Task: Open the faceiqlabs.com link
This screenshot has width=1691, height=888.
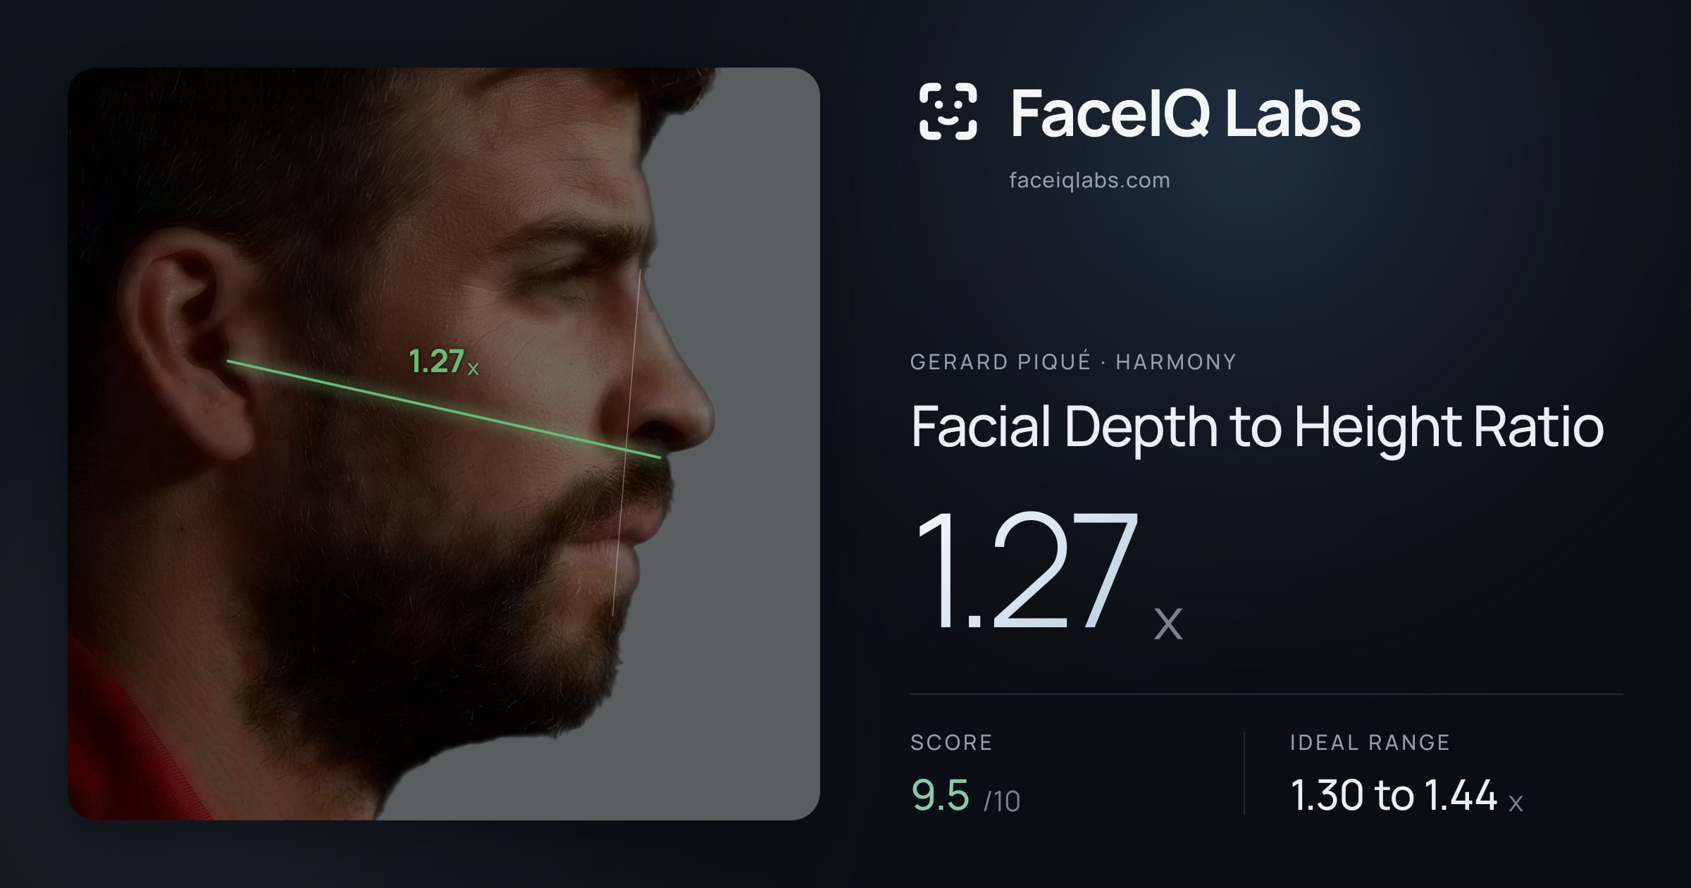Action: click(1089, 180)
